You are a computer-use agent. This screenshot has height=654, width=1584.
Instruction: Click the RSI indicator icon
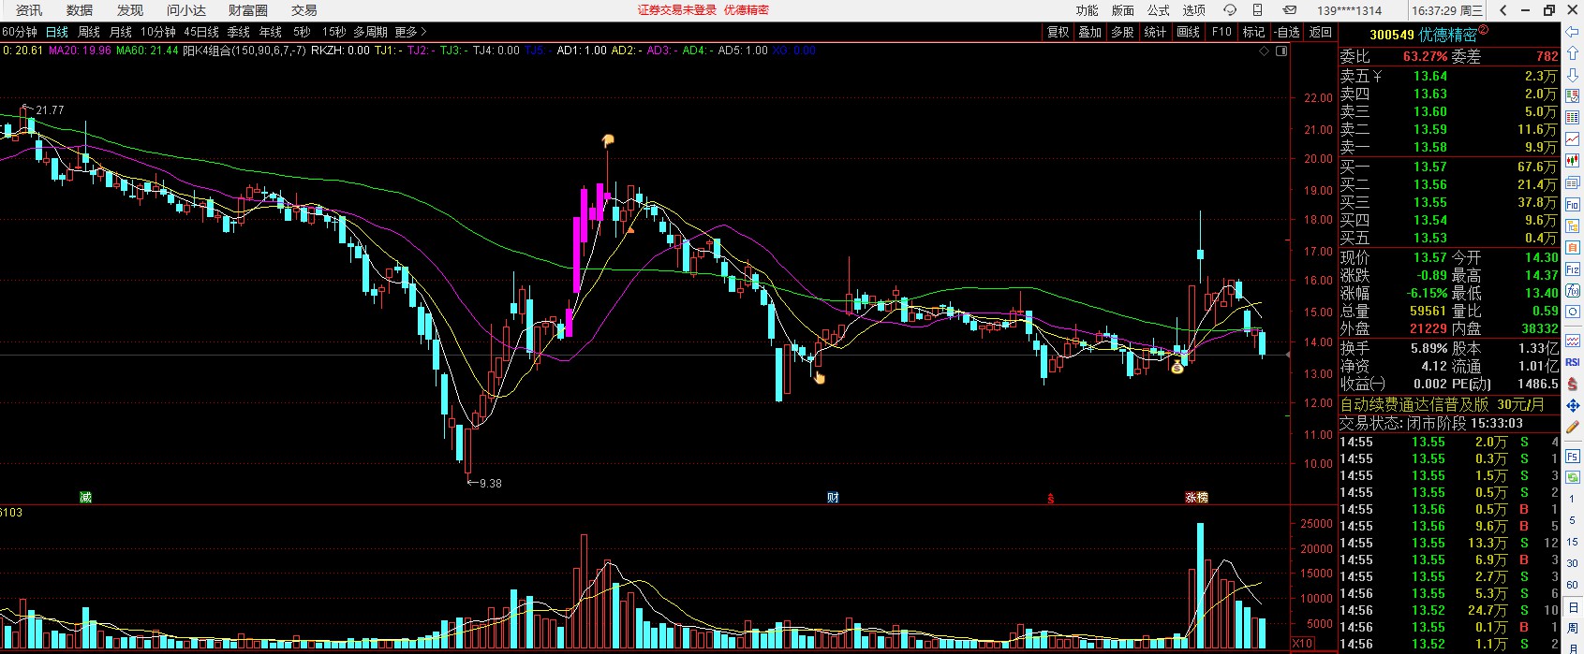coord(1573,362)
